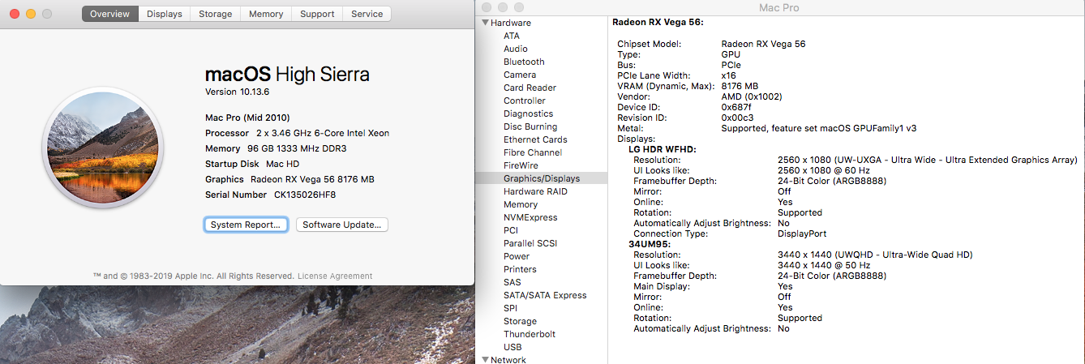Select SATA/SATA Express in the sidebar
Screen dimensions: 1085x364
tap(545, 295)
